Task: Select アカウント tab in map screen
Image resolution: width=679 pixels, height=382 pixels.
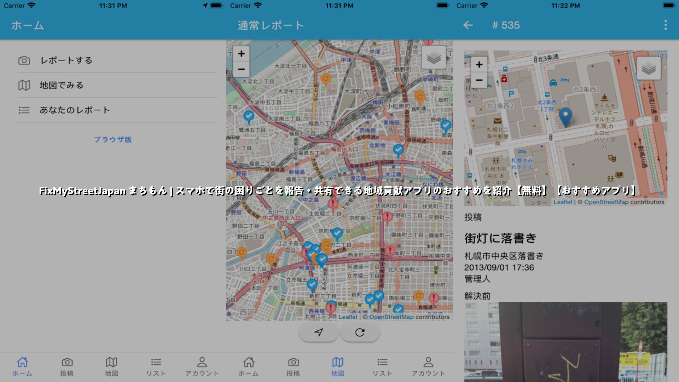Action: pyautogui.click(x=428, y=366)
